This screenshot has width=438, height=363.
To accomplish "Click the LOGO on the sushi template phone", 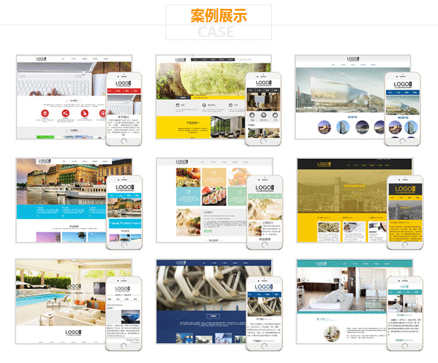I will 265,188.
